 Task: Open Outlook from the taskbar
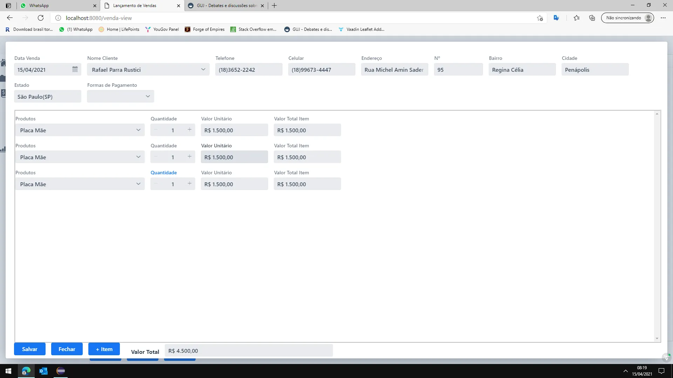coord(43,371)
